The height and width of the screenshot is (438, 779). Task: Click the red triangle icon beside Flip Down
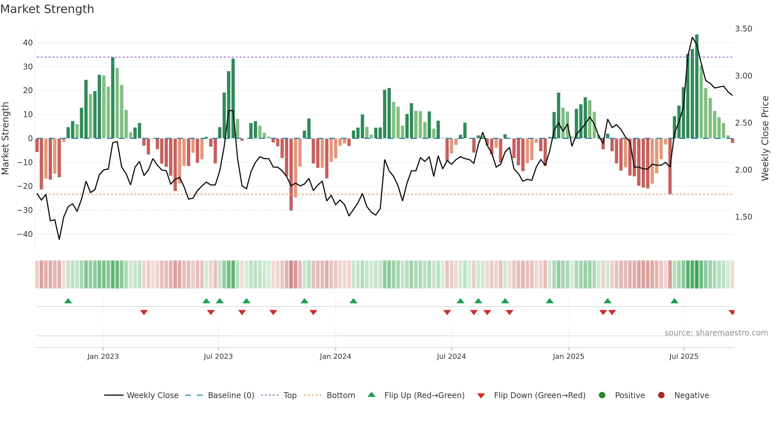pos(481,396)
